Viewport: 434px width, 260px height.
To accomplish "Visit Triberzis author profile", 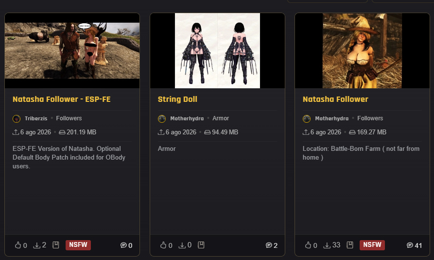I will 36,118.
